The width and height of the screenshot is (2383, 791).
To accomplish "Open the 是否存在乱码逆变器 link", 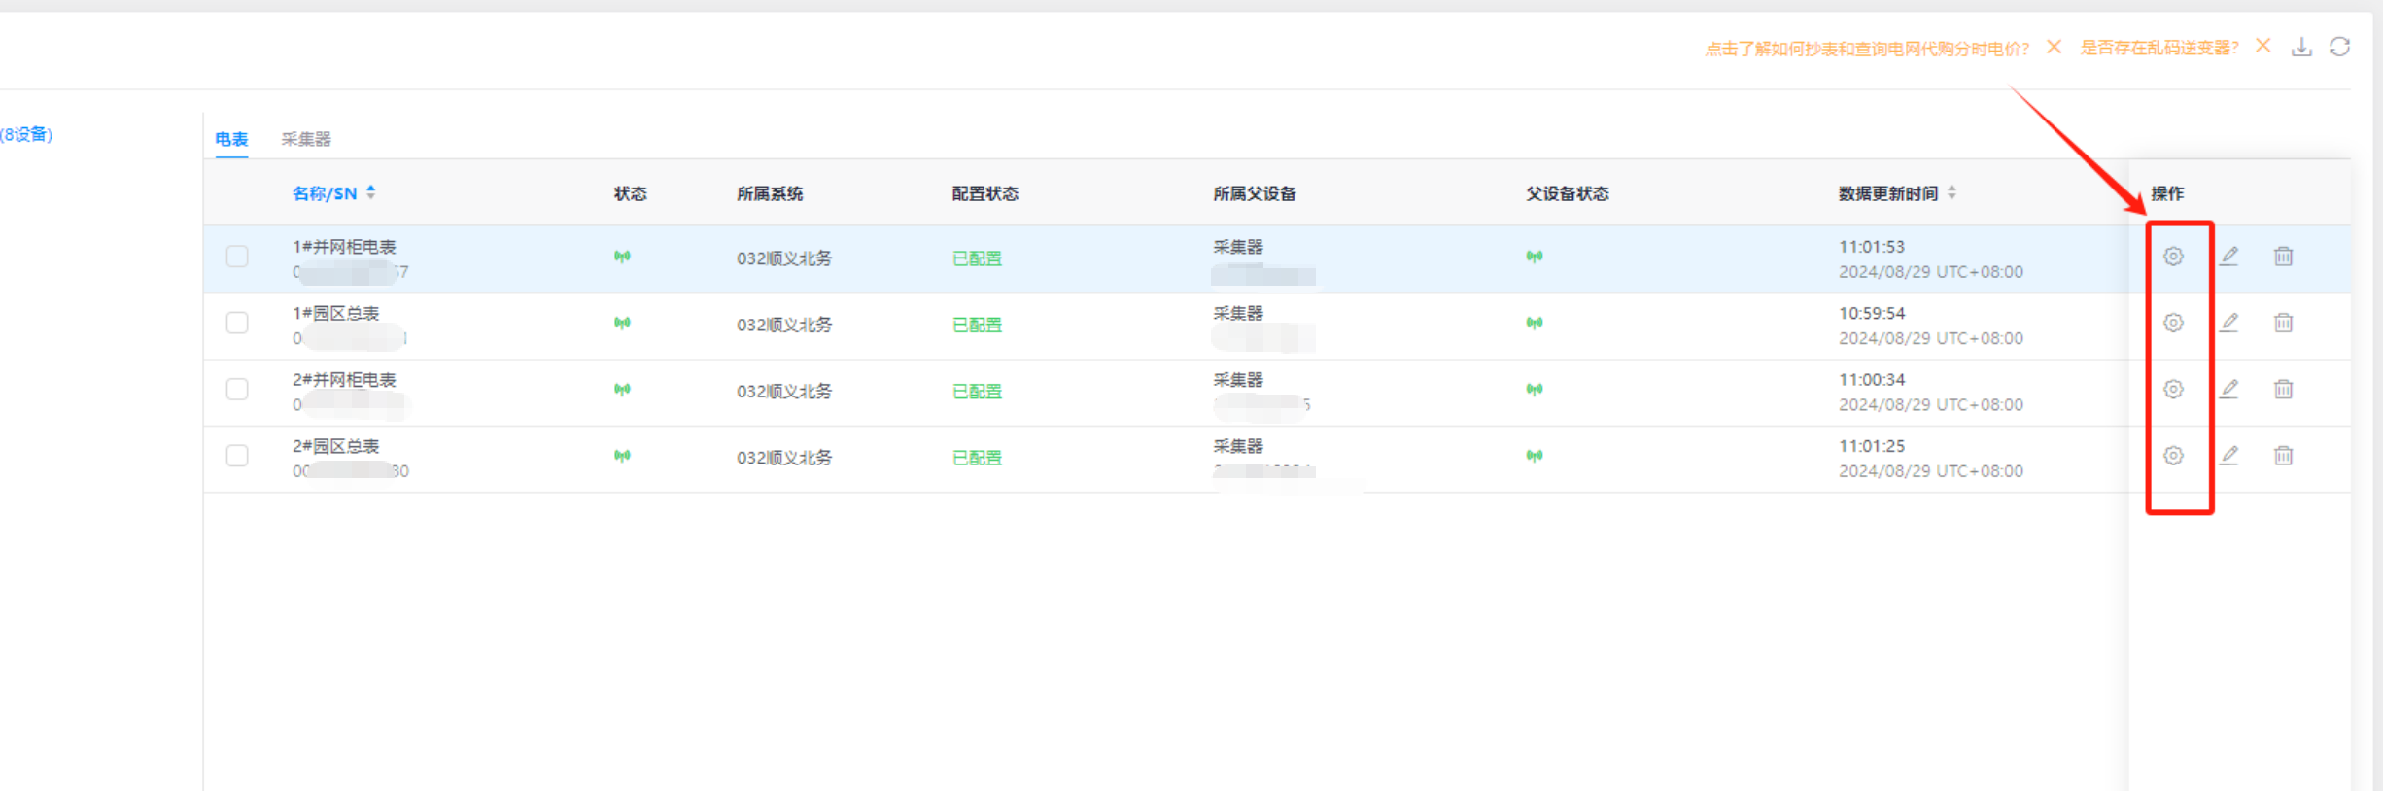I will point(2159,48).
